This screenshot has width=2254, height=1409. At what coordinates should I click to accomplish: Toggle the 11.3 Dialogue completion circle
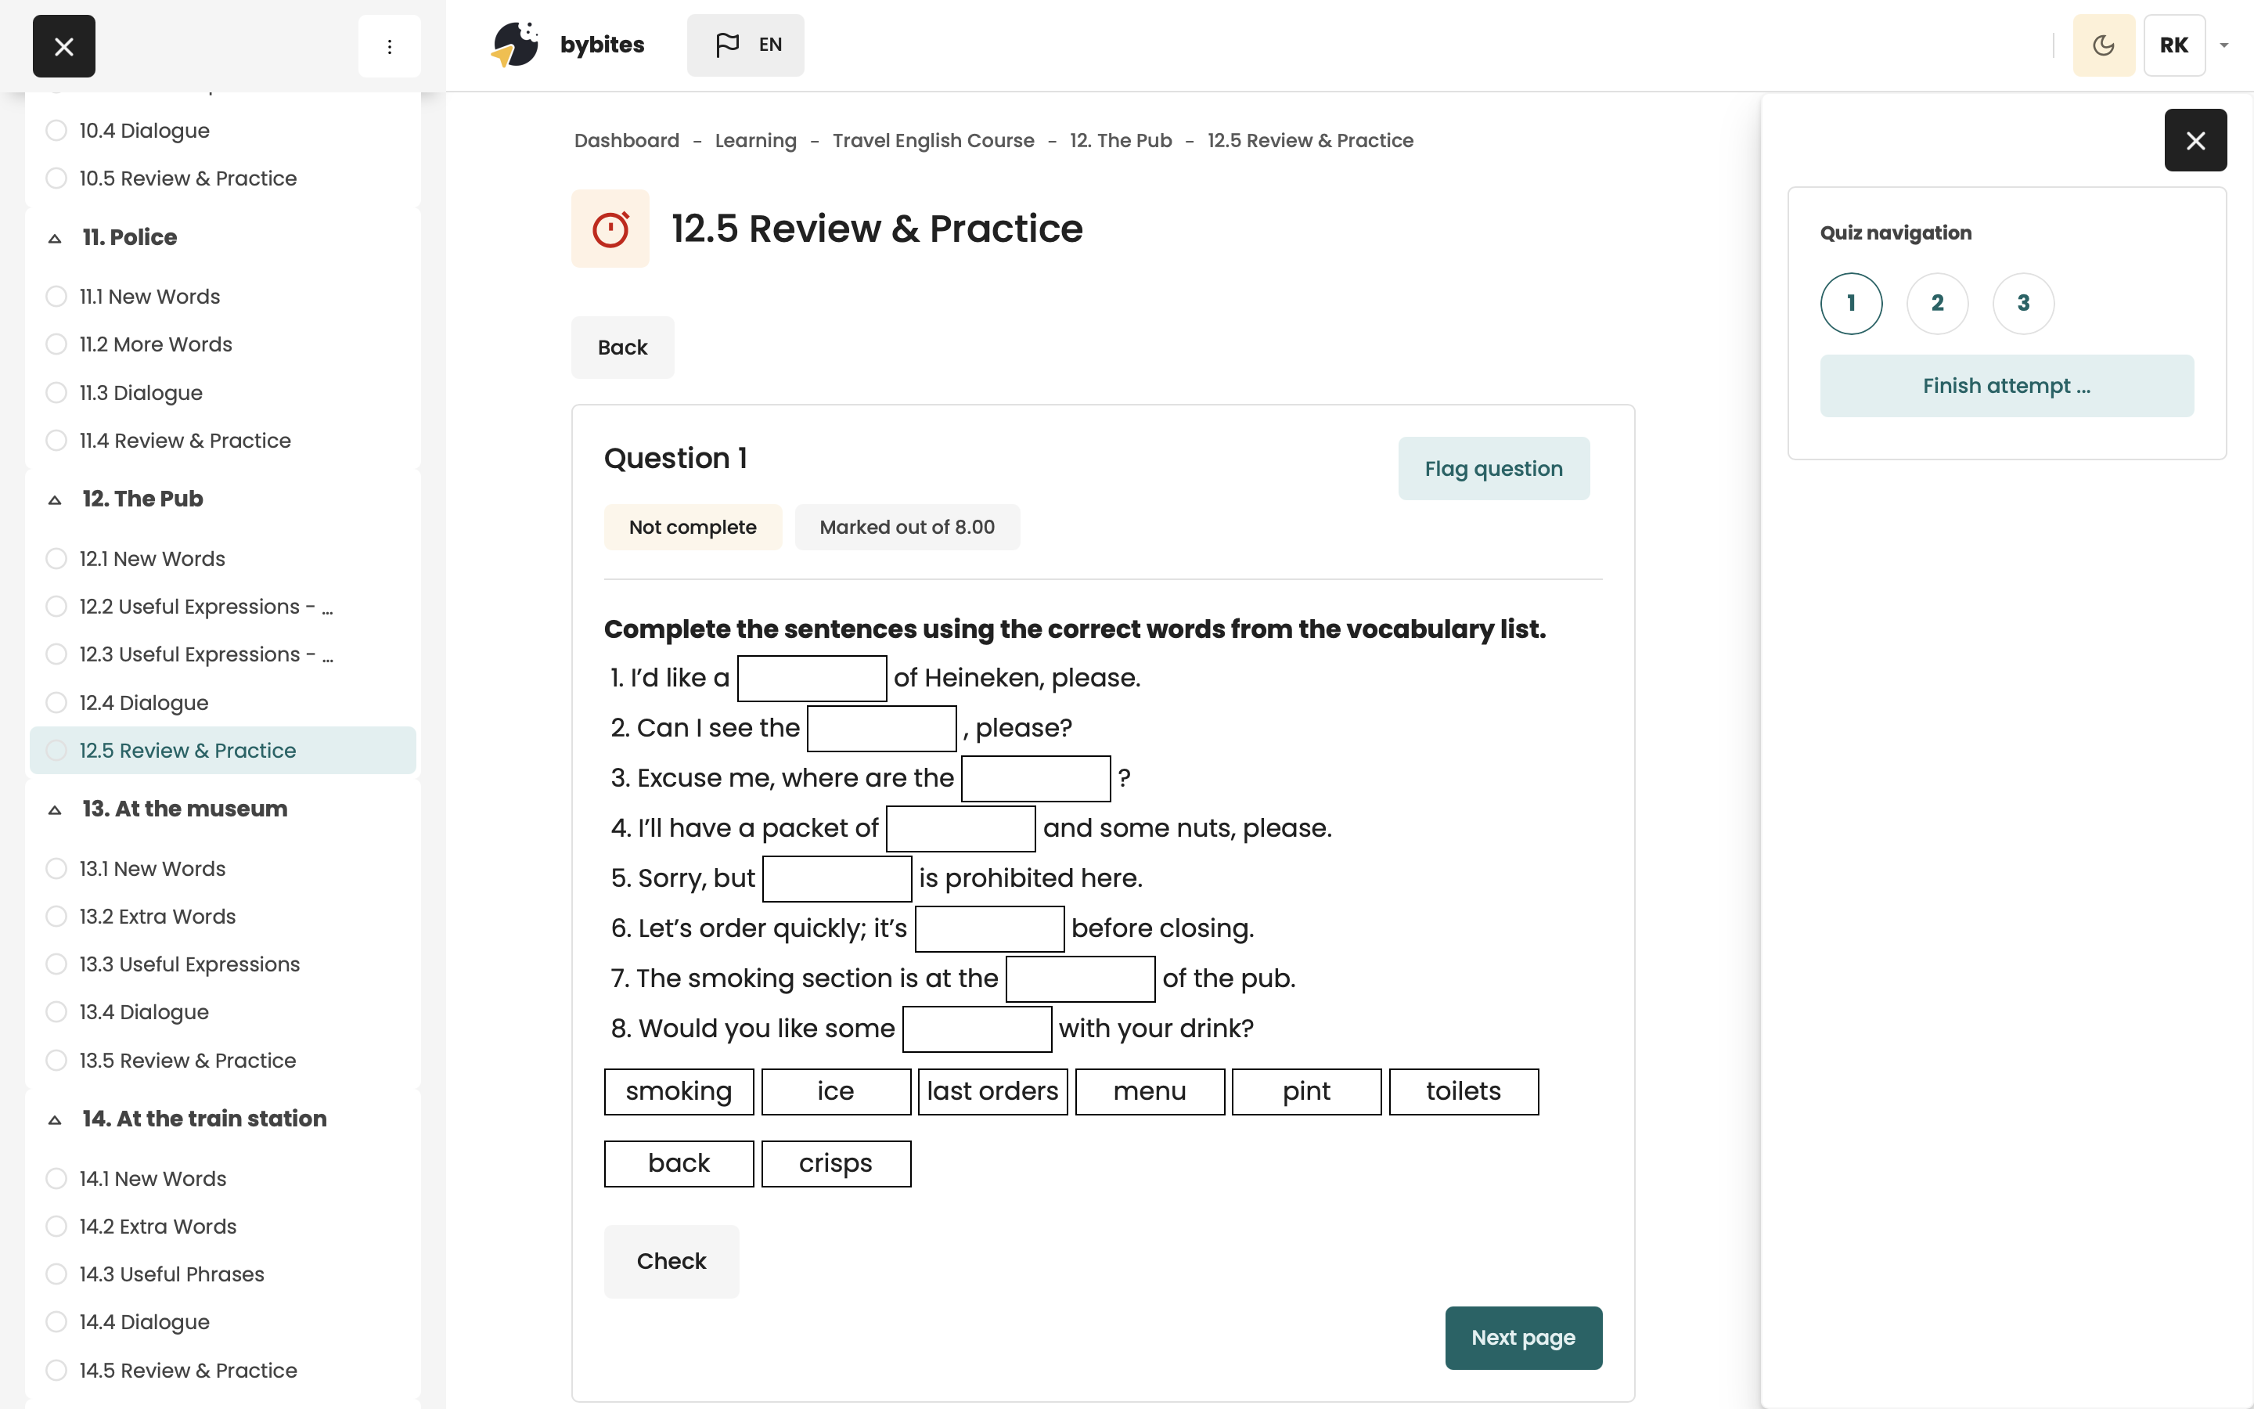(57, 392)
